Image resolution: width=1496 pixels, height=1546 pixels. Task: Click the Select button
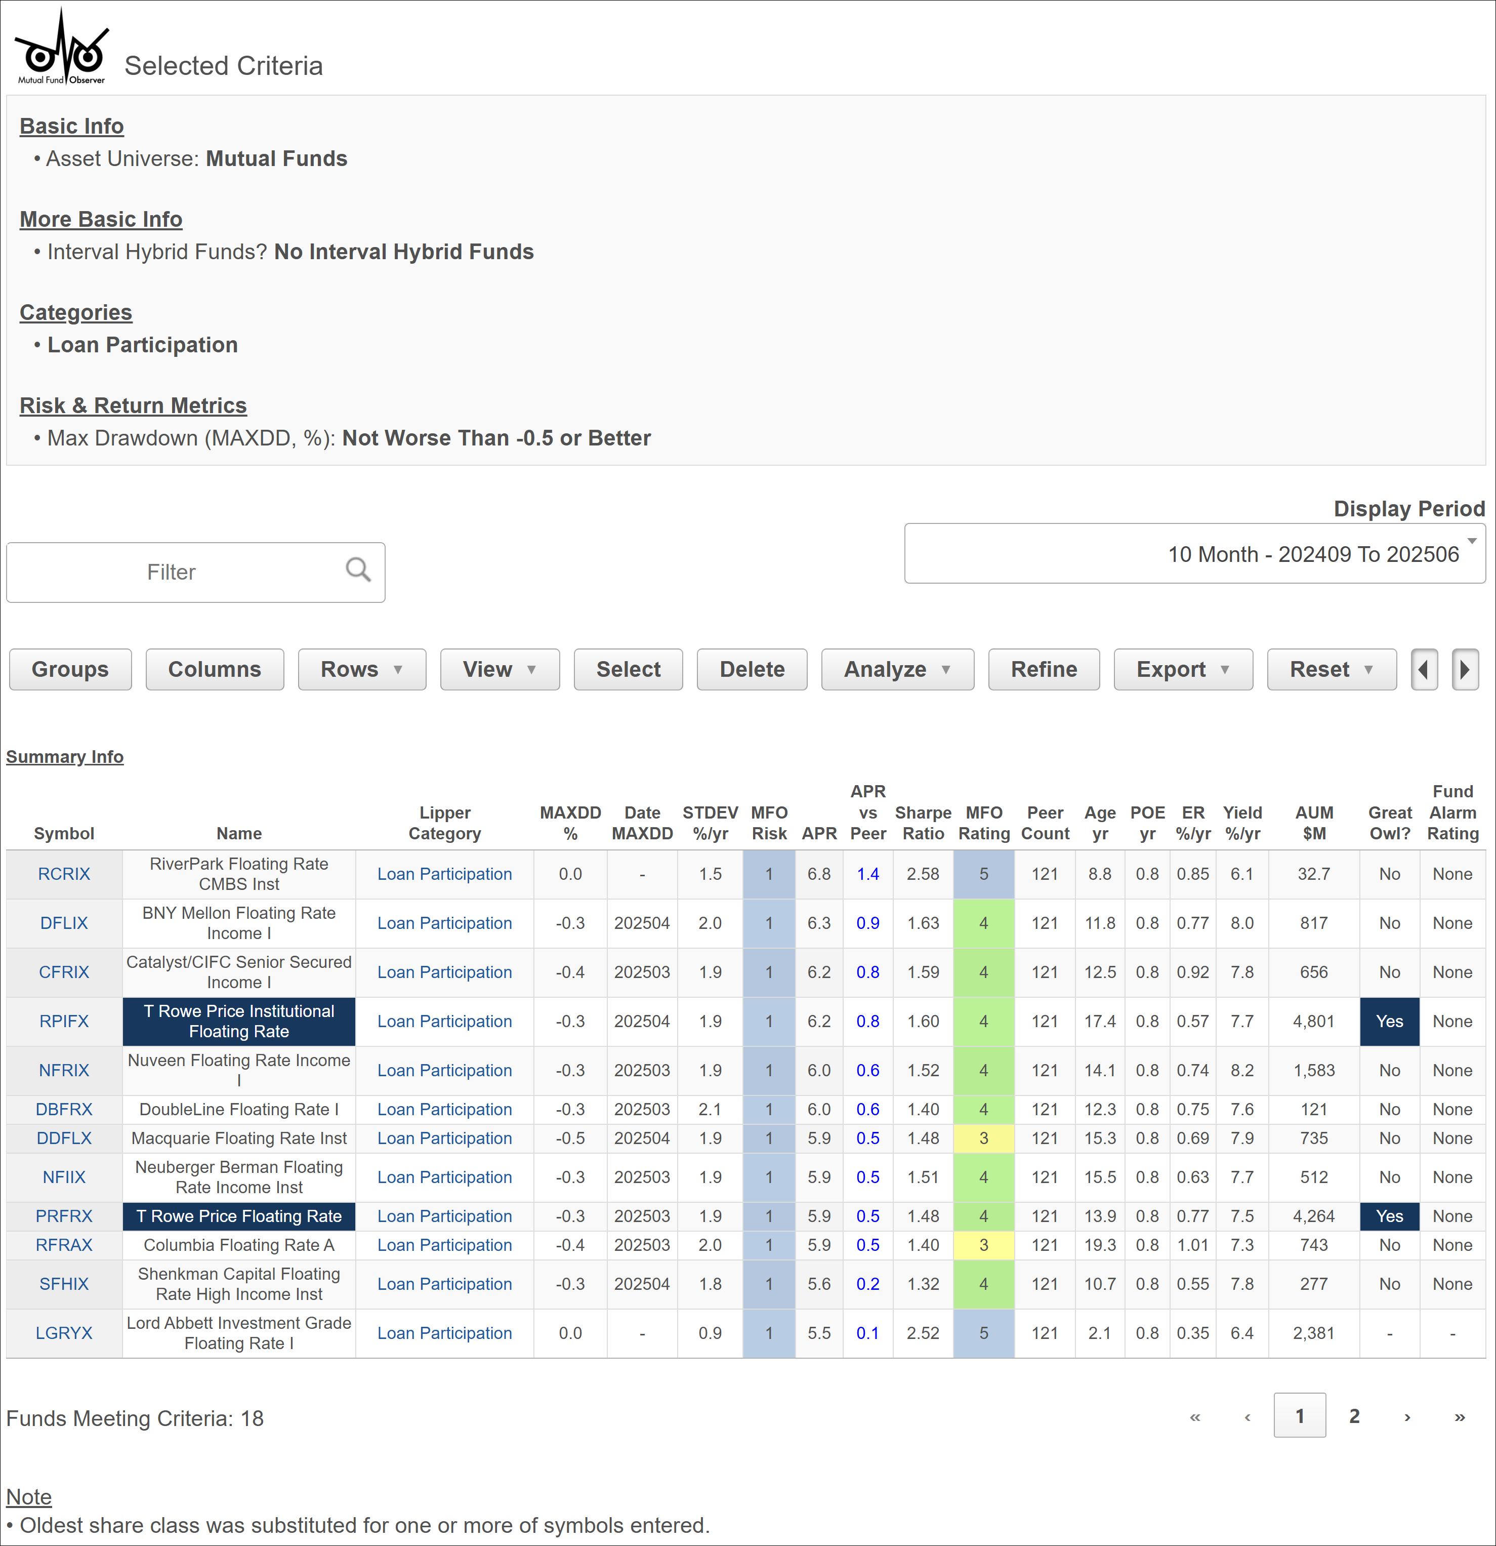pyautogui.click(x=629, y=670)
